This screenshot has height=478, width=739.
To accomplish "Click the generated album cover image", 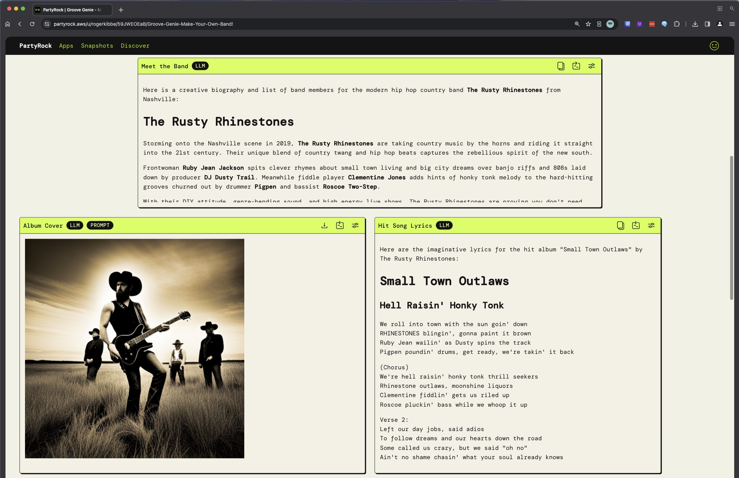I will coord(134,348).
